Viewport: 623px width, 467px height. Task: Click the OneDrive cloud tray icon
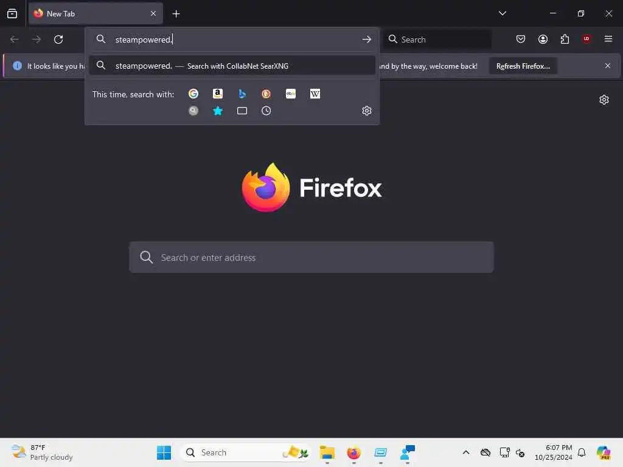485,452
